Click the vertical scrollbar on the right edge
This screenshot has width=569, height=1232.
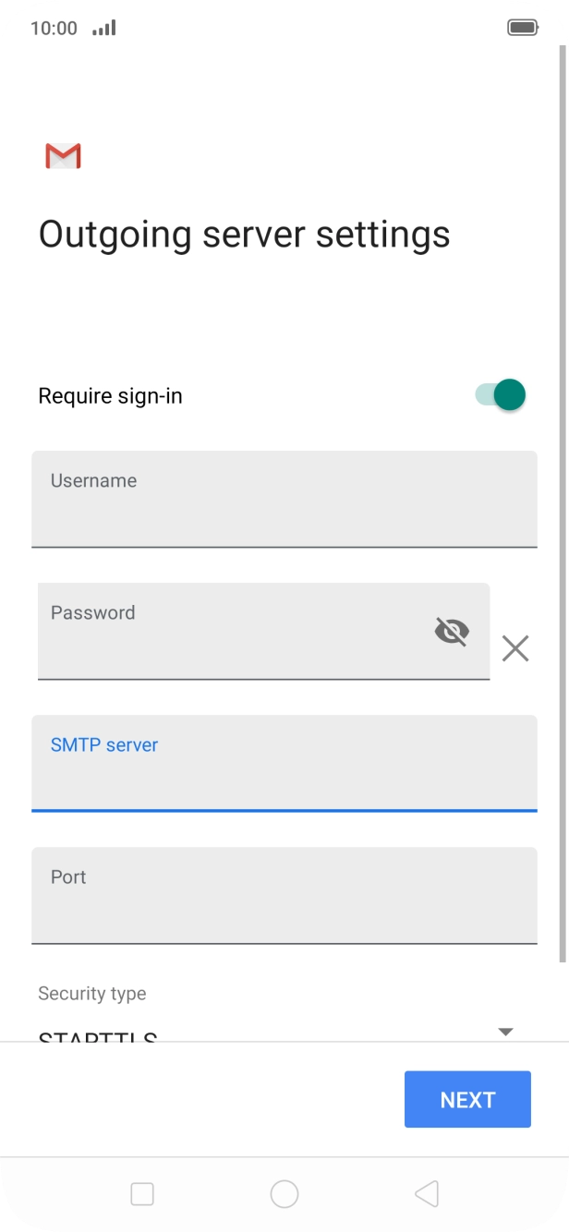(x=563, y=499)
